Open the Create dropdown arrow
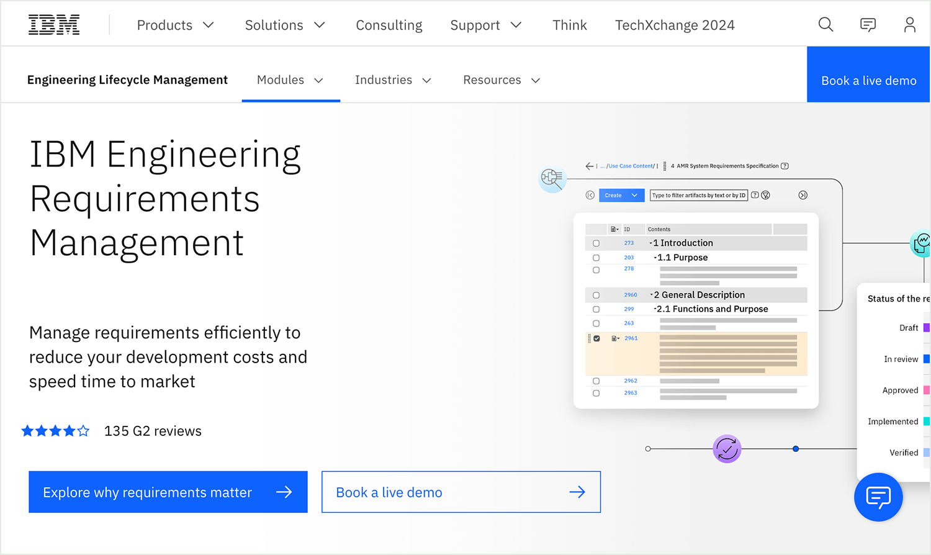931x555 pixels. point(634,195)
